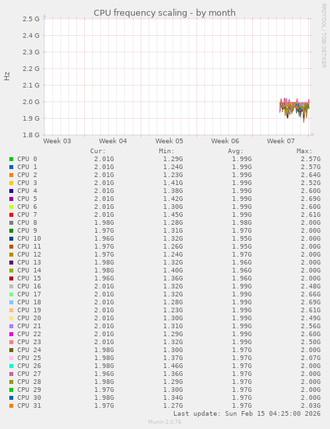Click the 'CPU 14' legend label
The image size is (330, 429).
pos(29,271)
